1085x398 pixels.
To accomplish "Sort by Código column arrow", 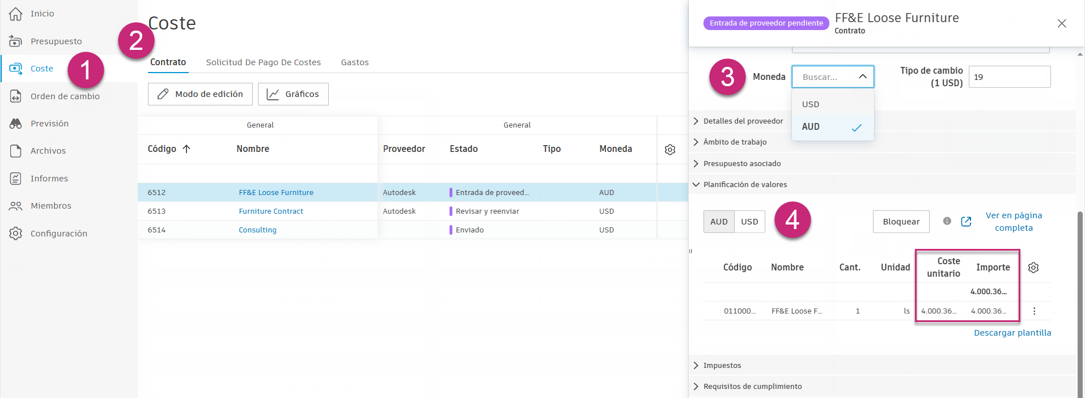I will (187, 149).
